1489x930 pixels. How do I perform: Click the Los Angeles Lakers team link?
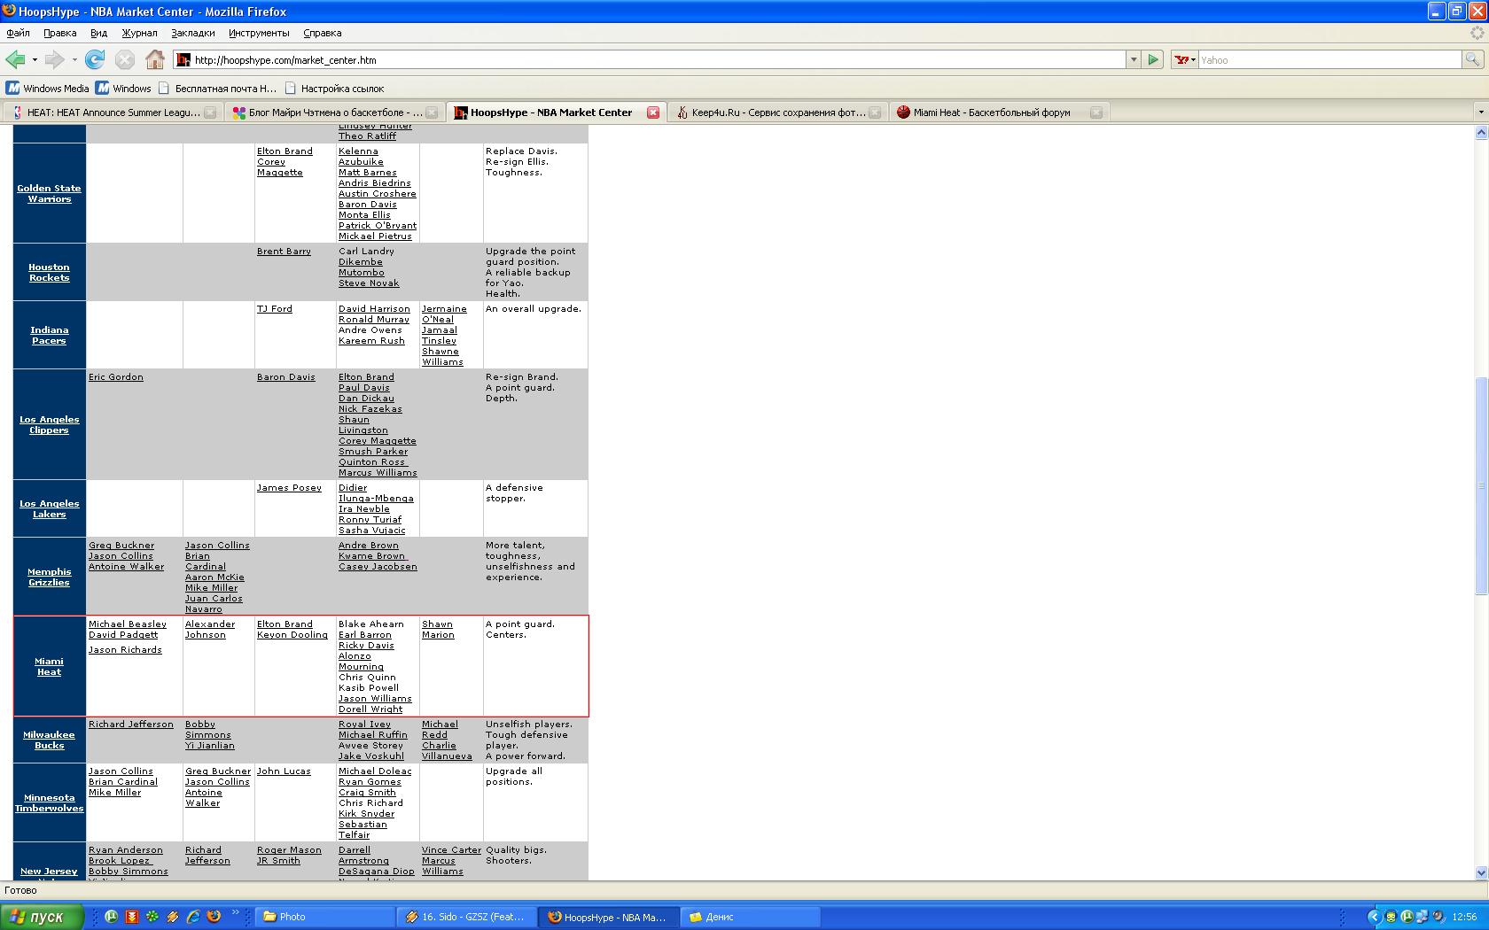49,508
